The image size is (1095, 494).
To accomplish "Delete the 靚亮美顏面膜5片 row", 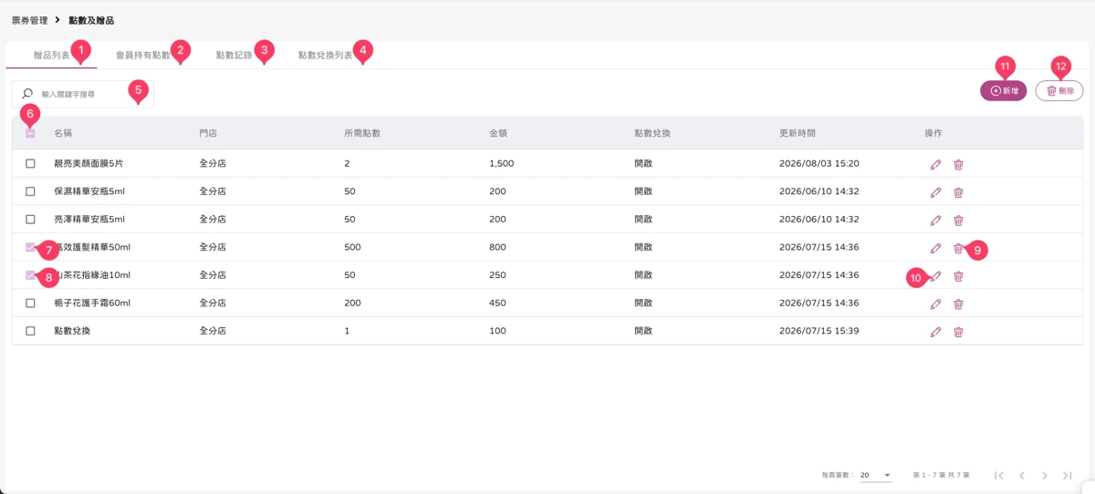I will click(x=958, y=164).
